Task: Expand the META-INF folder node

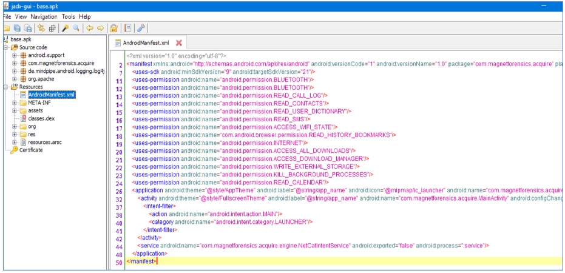Action: (15, 103)
